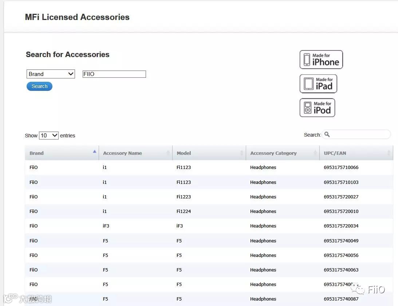Click model cell Fi1224

(x=184, y=211)
